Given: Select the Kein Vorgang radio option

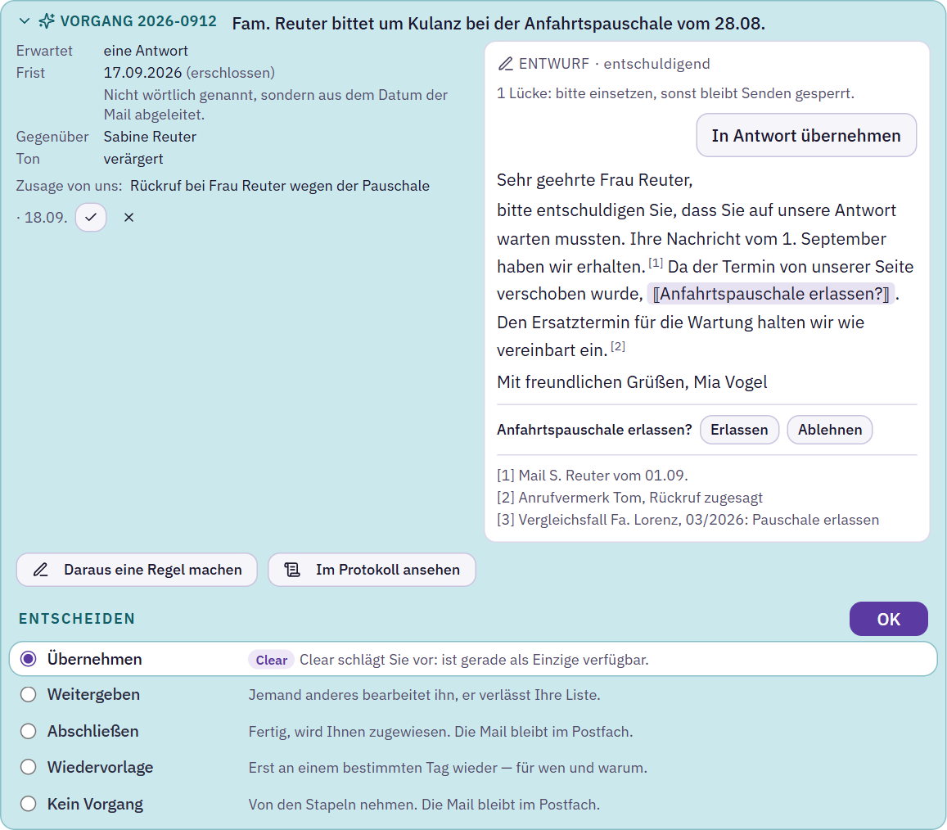Looking at the screenshot, I should click(x=29, y=804).
